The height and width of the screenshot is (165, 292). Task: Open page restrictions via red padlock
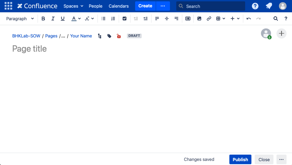coord(119,36)
